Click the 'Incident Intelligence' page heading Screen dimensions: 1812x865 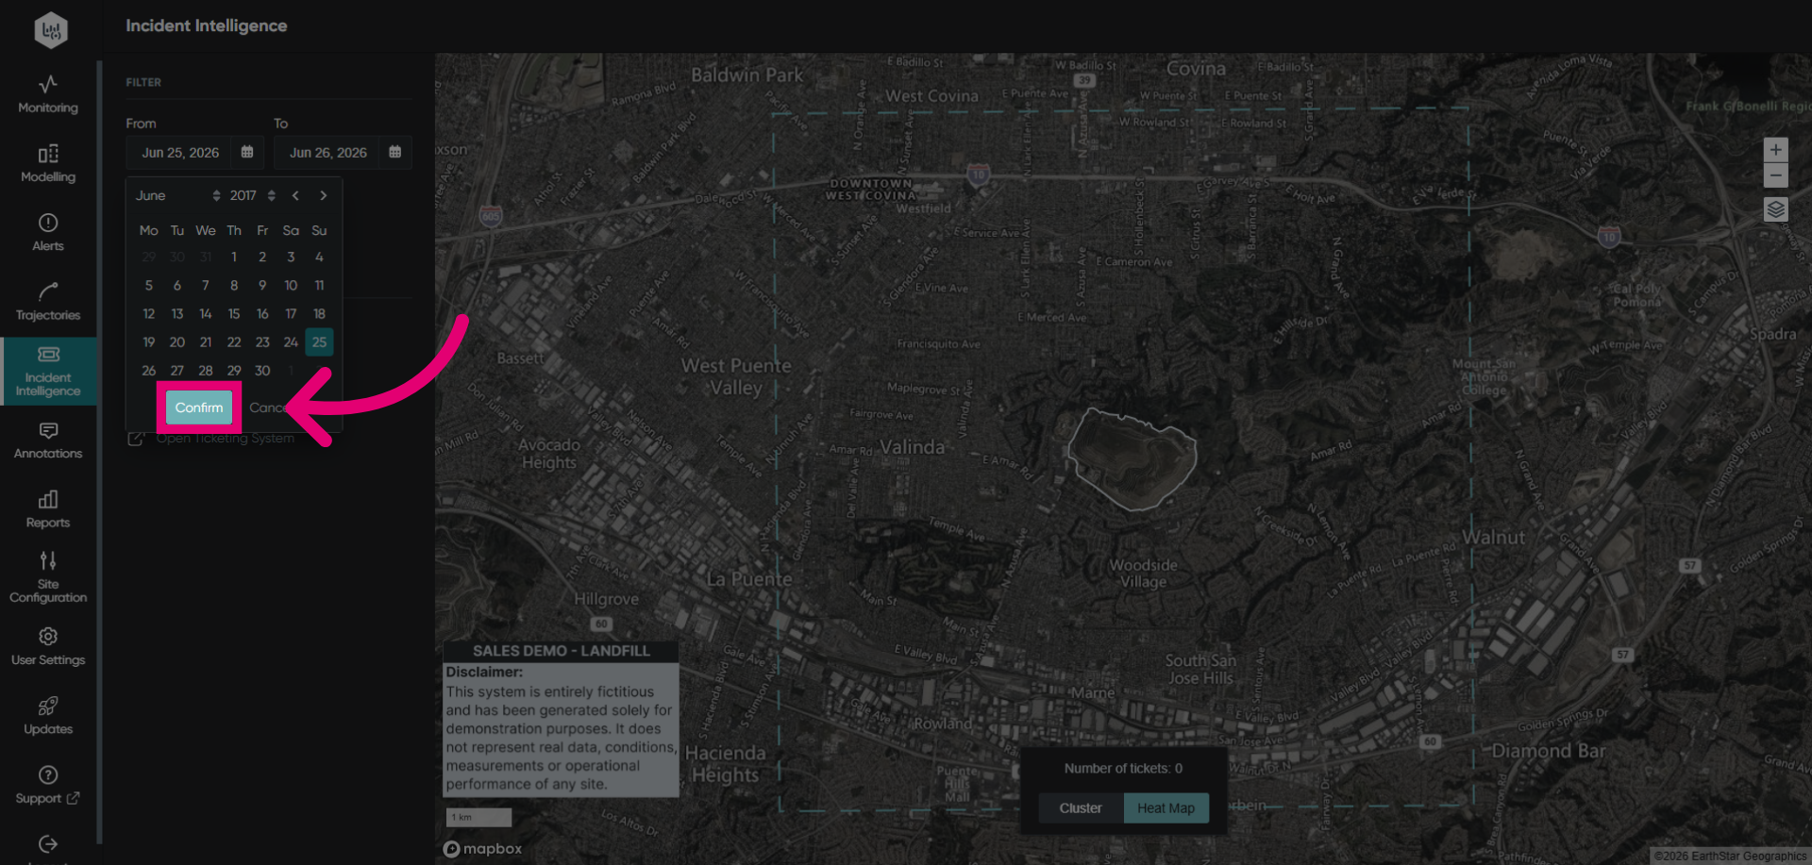[207, 25]
